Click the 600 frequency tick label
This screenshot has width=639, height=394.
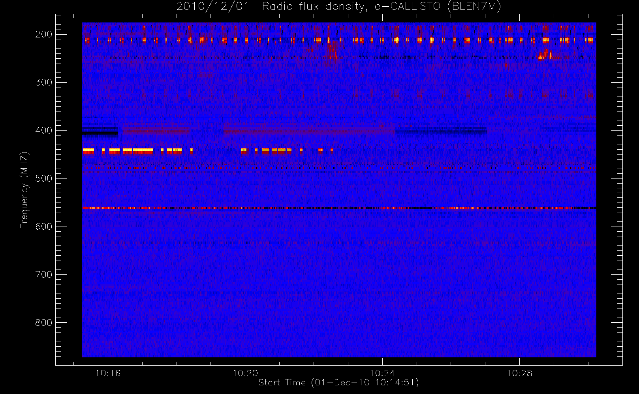pyautogui.click(x=43, y=227)
